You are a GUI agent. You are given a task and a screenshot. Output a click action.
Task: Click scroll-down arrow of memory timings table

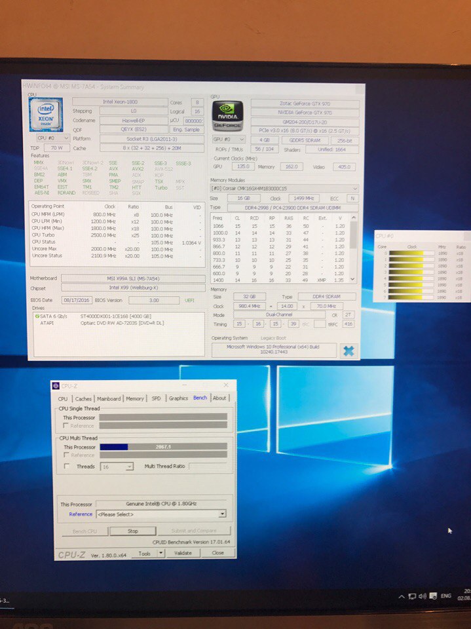353,279
